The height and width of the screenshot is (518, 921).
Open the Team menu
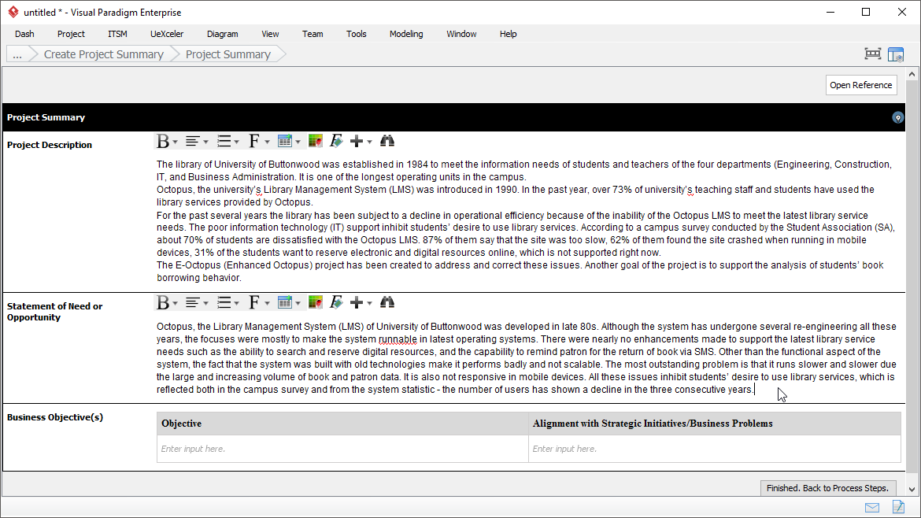click(x=313, y=34)
